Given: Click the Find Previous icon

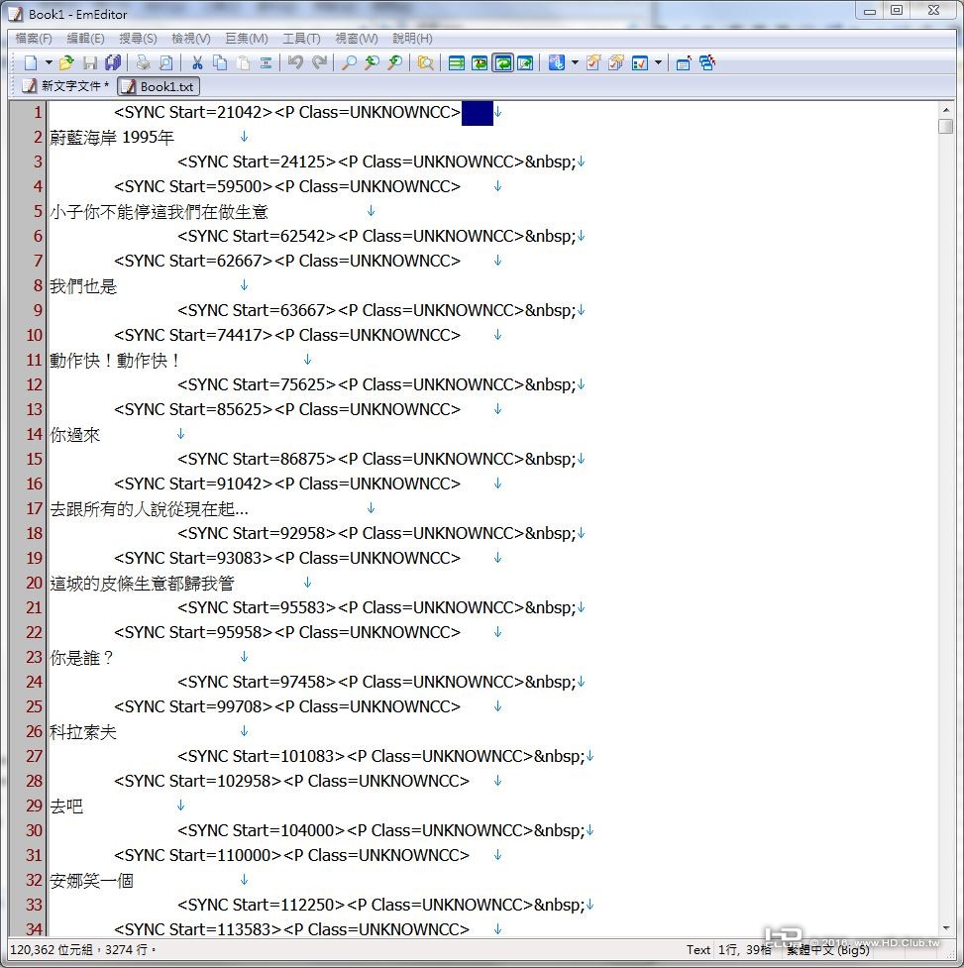Looking at the screenshot, I should [x=373, y=62].
